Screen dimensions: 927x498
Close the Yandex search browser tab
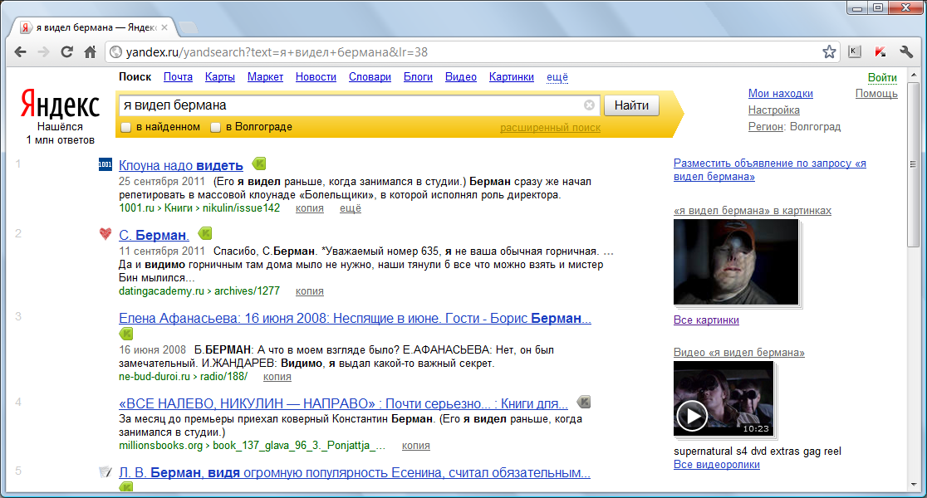164,27
